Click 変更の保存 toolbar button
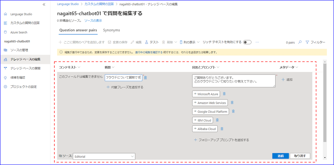This screenshot has width=334, height=165. pyautogui.click(x=118, y=42)
